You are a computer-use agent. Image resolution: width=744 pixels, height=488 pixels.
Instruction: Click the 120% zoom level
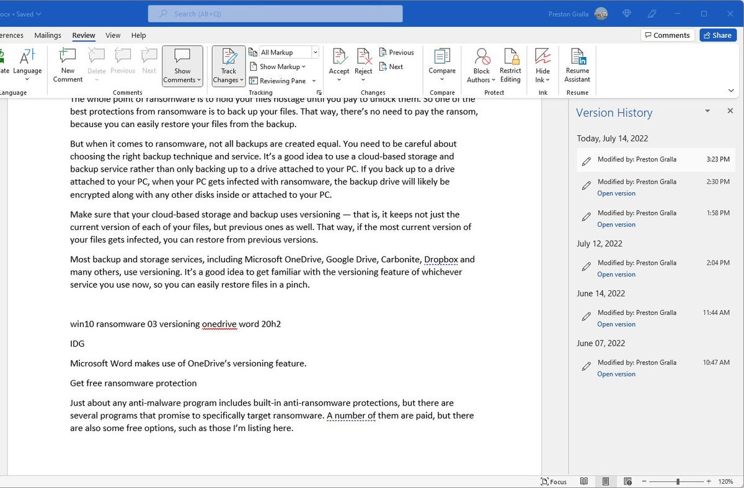coord(726,481)
